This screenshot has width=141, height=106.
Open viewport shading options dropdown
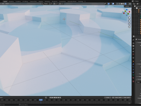pos(127,4)
